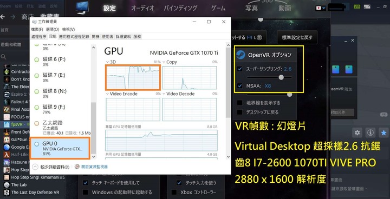Enable Windows の起動時に起動する checkbox
The image size is (390, 199).
click(86, 193)
